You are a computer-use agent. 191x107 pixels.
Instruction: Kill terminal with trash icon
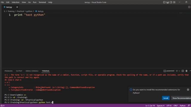point(187,71)
